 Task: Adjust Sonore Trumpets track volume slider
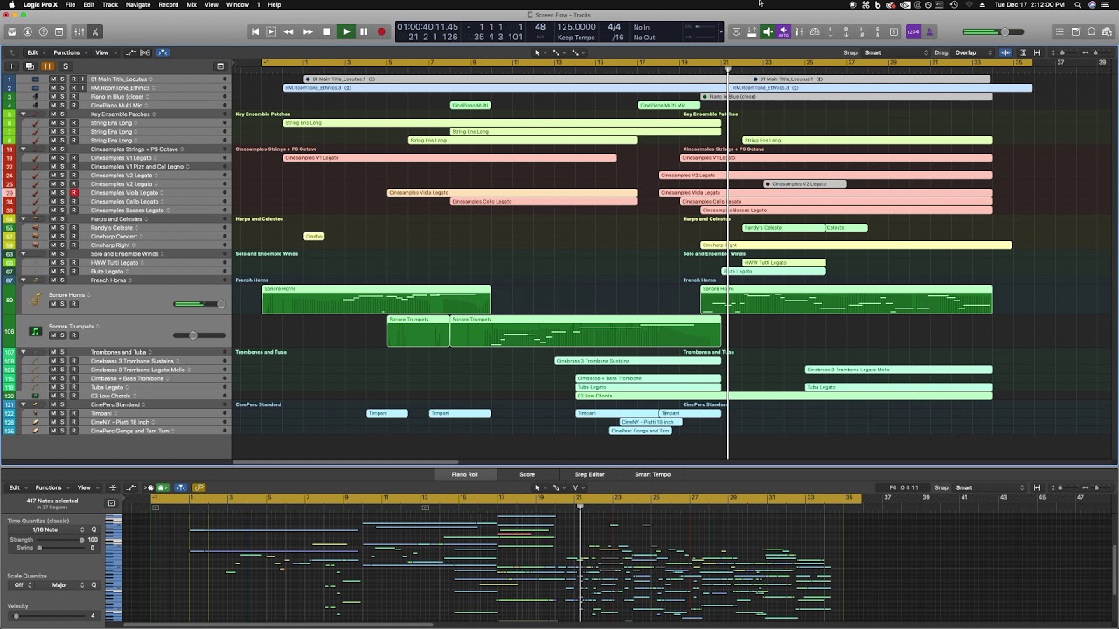pyautogui.click(x=198, y=335)
